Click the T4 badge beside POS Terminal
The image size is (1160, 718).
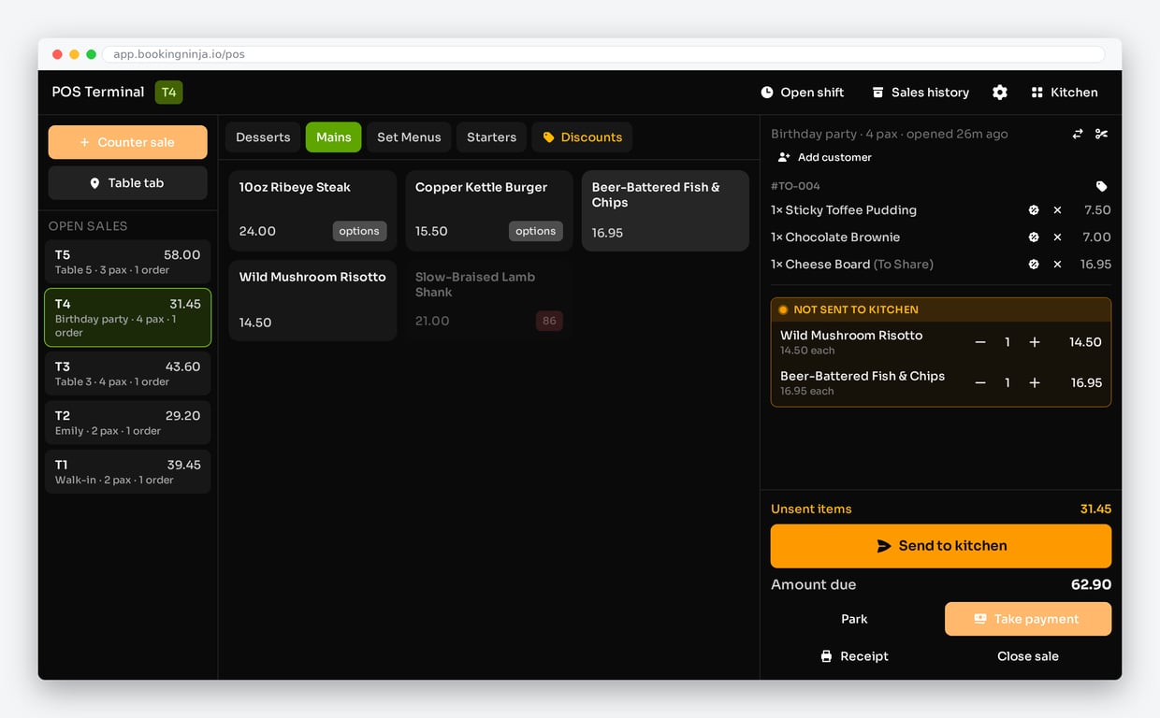(168, 92)
